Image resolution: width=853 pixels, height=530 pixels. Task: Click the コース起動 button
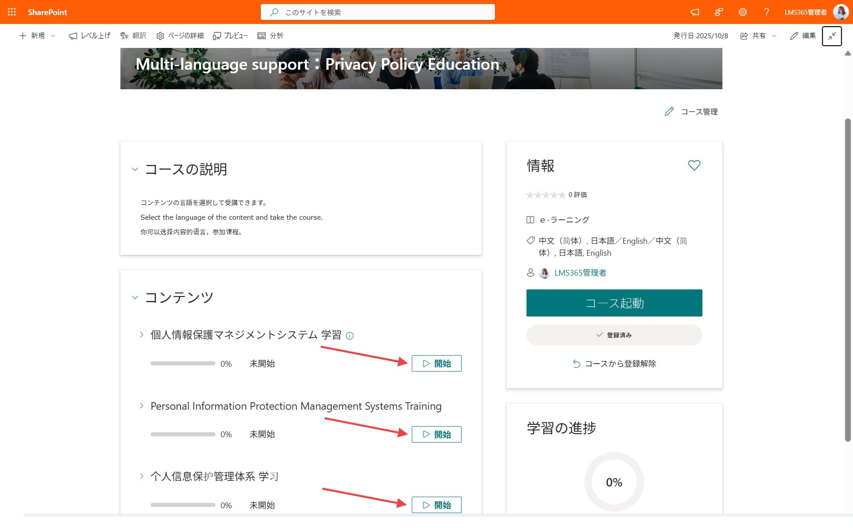pos(614,303)
